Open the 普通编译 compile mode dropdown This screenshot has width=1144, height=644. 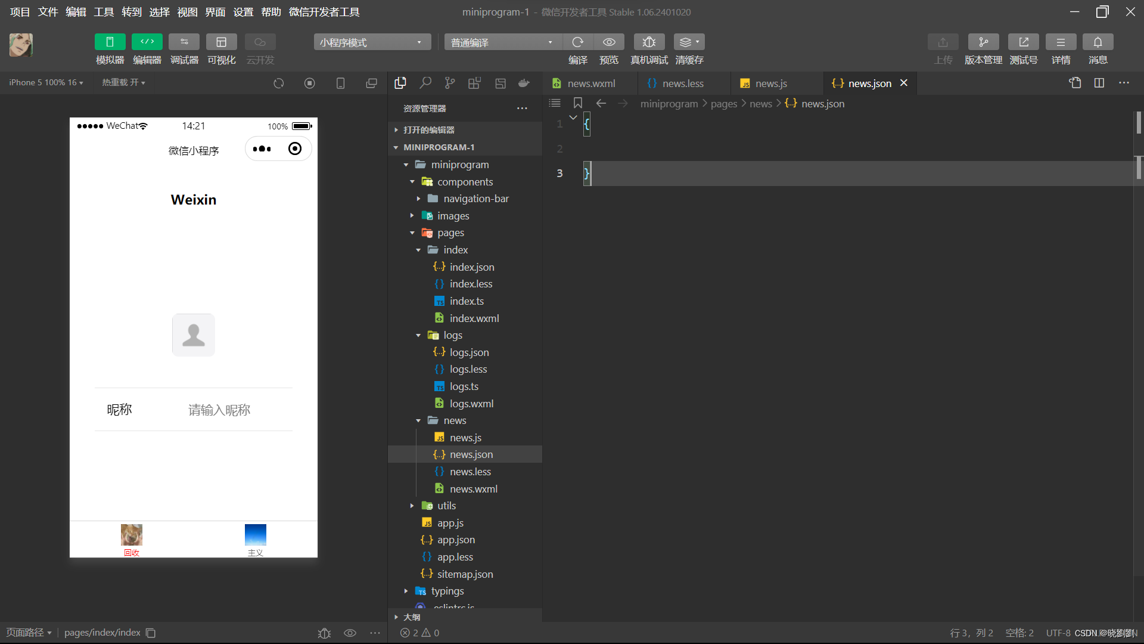(502, 42)
